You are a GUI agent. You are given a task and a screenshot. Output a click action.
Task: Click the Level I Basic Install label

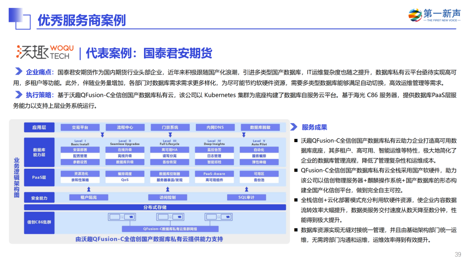coord(80,143)
